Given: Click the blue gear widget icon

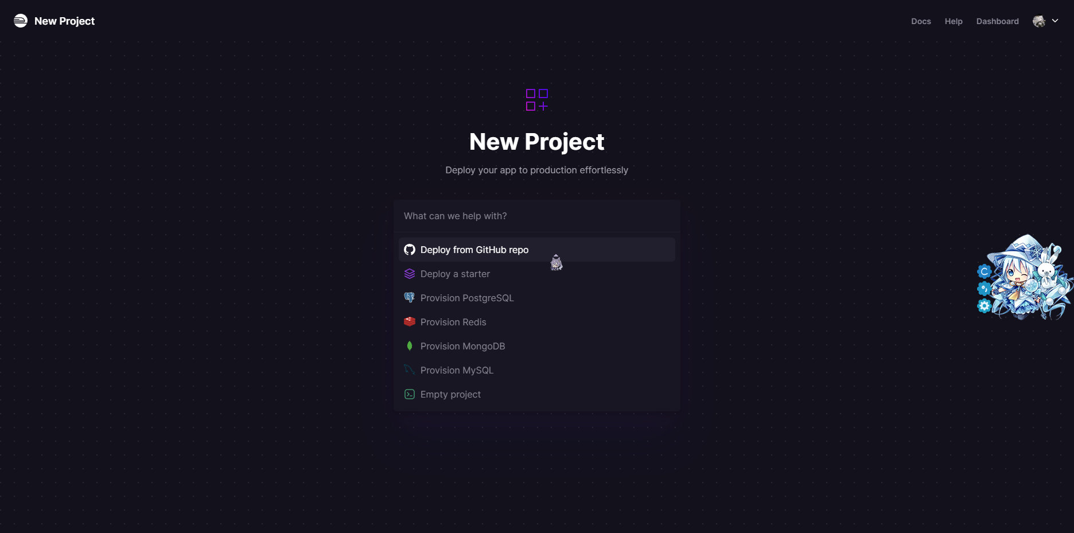Looking at the screenshot, I should click(984, 306).
